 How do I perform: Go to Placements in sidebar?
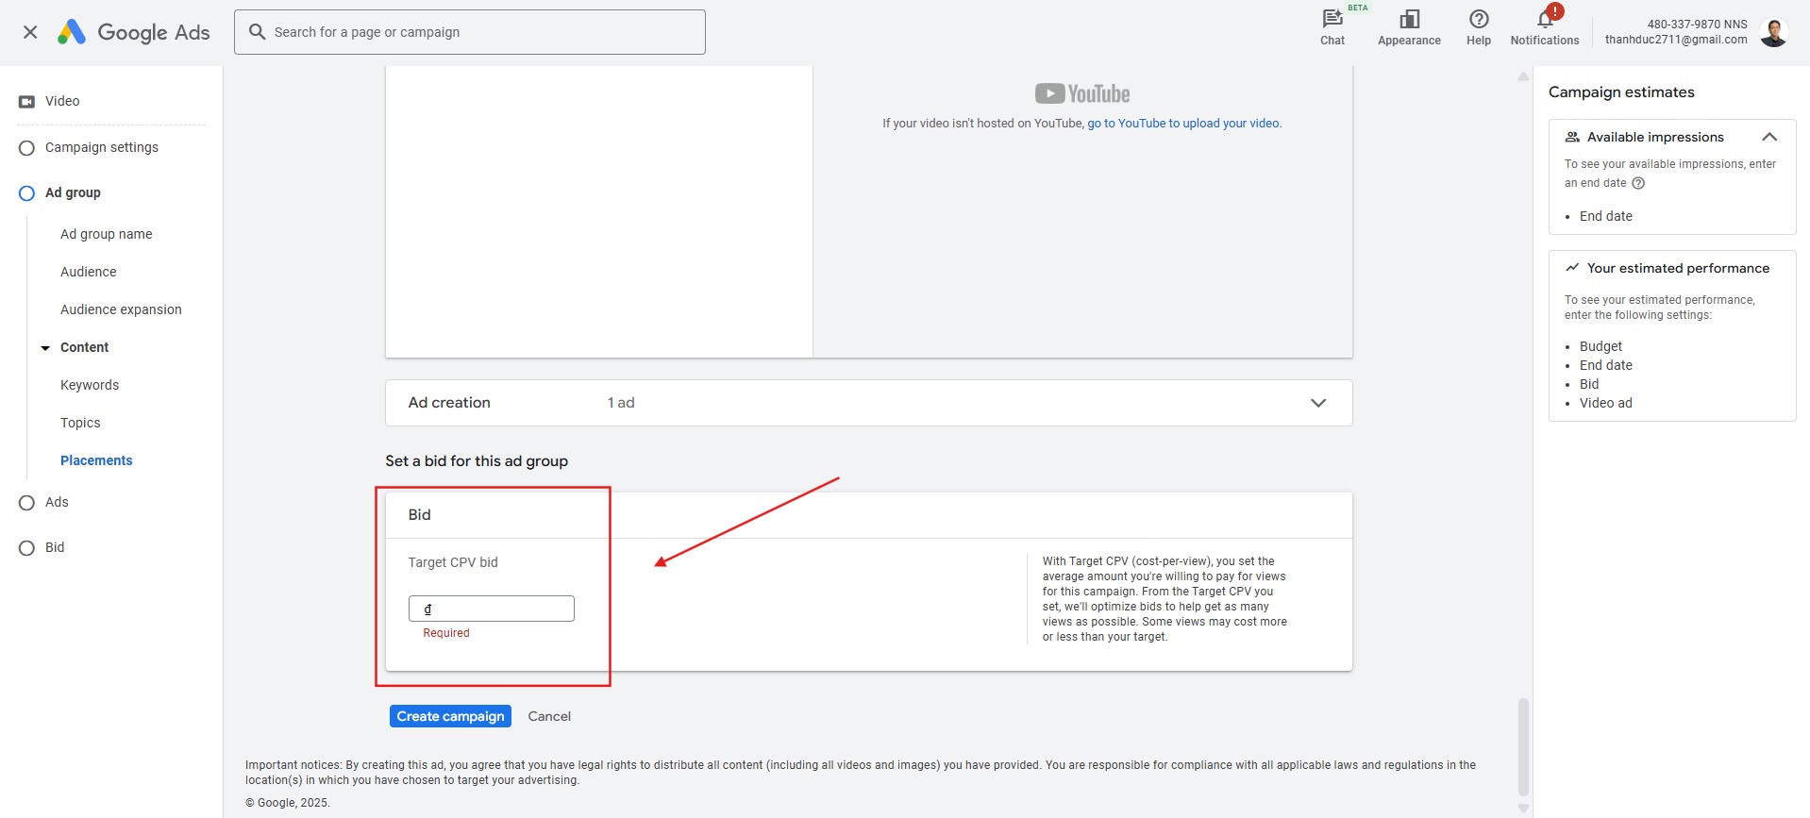(x=96, y=460)
